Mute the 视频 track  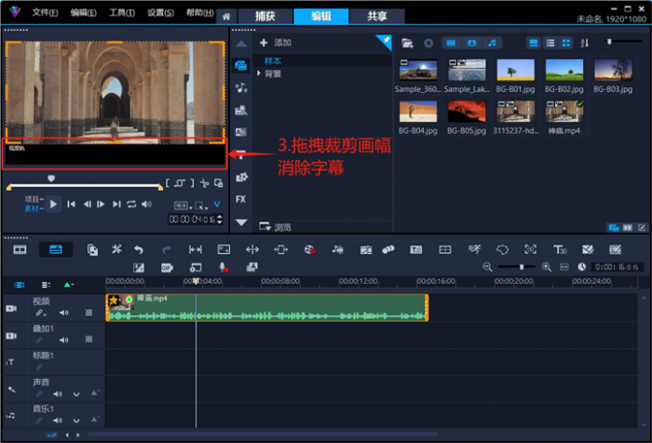coord(63,313)
